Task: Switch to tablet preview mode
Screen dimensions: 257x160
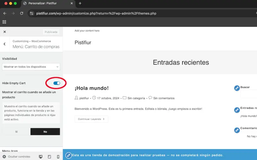Action: coord(49,156)
